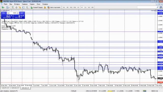Open the Файл menu
This screenshot has height=92, width=163.
[x=5, y=4]
